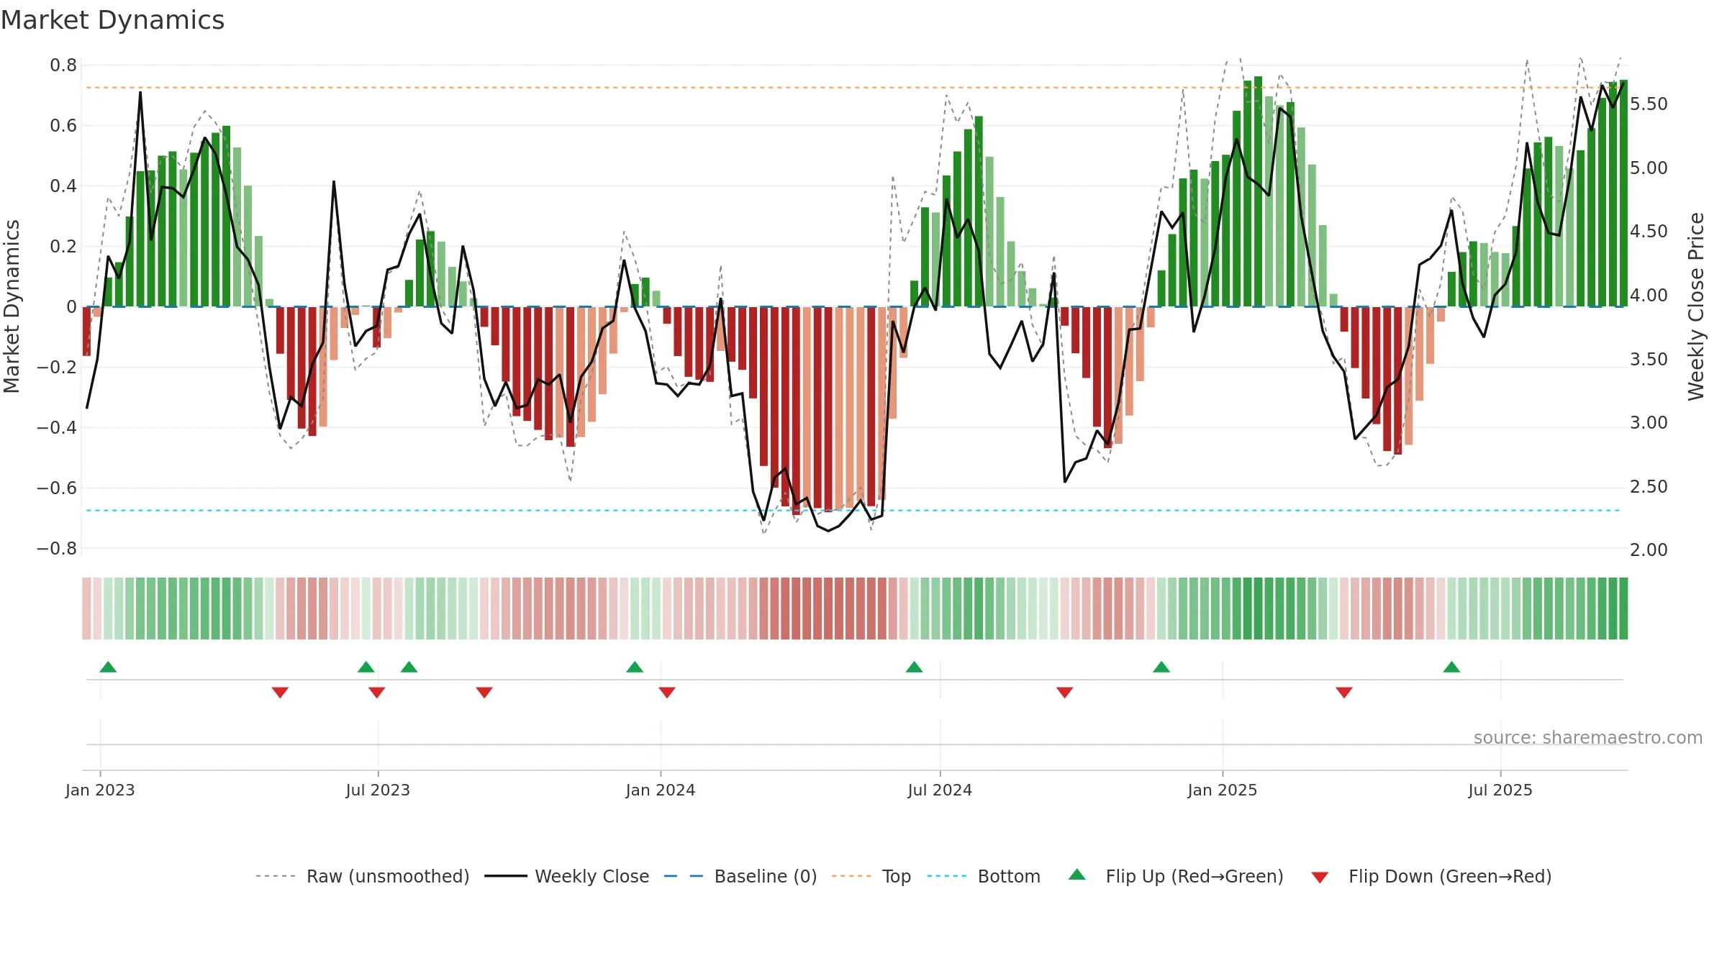The width and height of the screenshot is (1727, 971).
Task: Click the −0.4 tick on left axis
Action: coord(57,427)
